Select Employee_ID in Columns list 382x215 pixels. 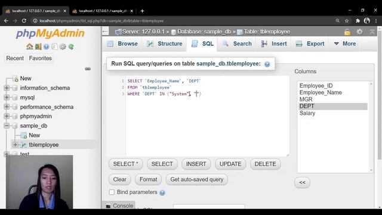coord(316,86)
